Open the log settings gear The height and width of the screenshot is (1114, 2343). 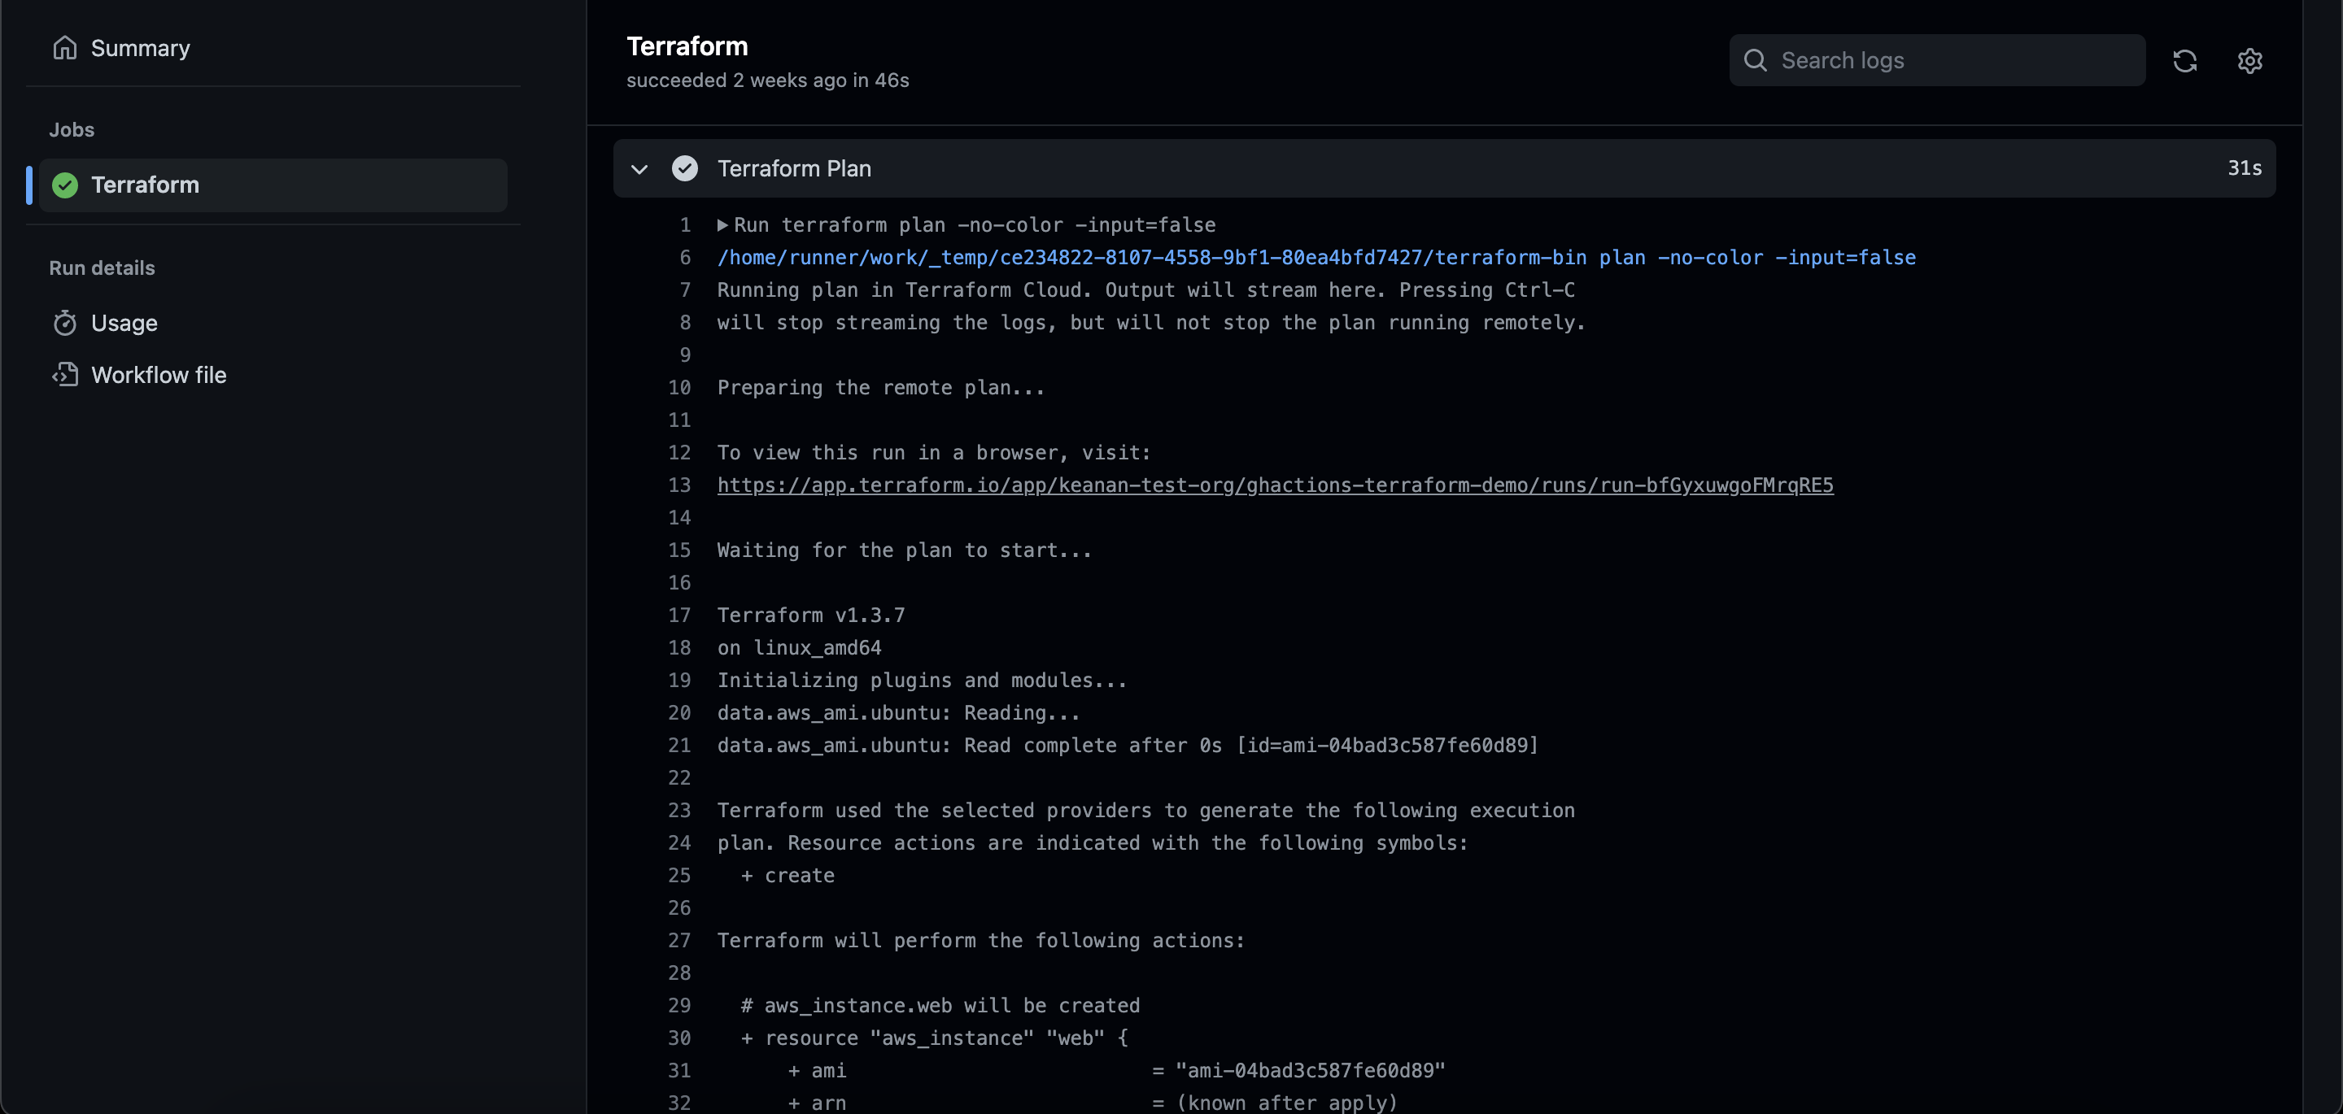point(2249,61)
